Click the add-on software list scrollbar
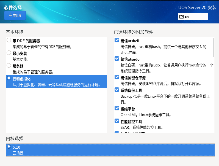This screenshot has width=219, height=166. coord(214,48)
